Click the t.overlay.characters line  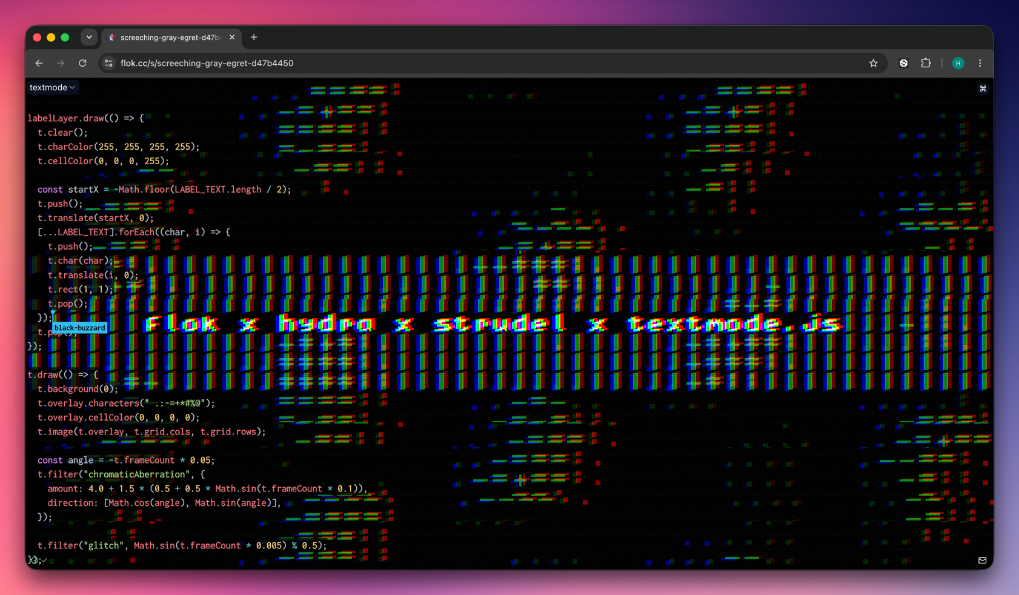126,404
